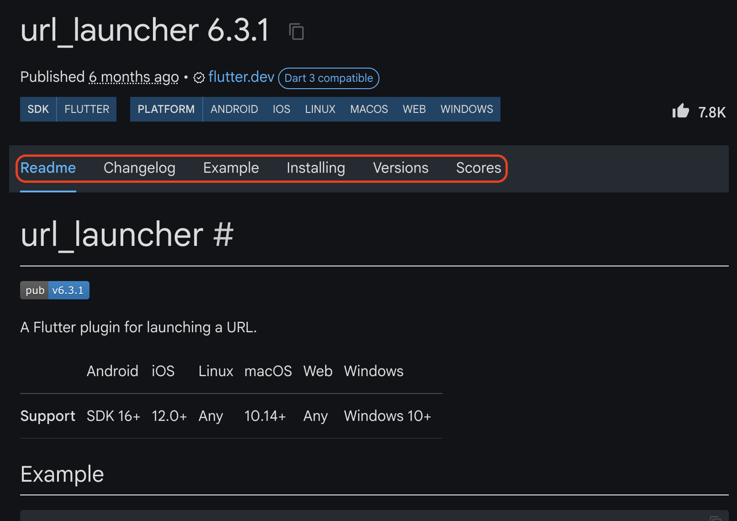Click the 'Windows 10+' table cell
This screenshot has height=521, width=737.
387,416
